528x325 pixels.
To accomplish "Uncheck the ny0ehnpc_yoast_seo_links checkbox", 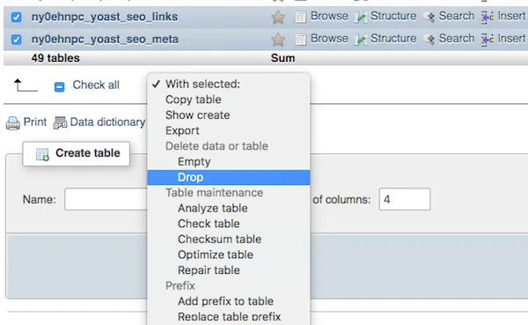I will pyautogui.click(x=16, y=18).
